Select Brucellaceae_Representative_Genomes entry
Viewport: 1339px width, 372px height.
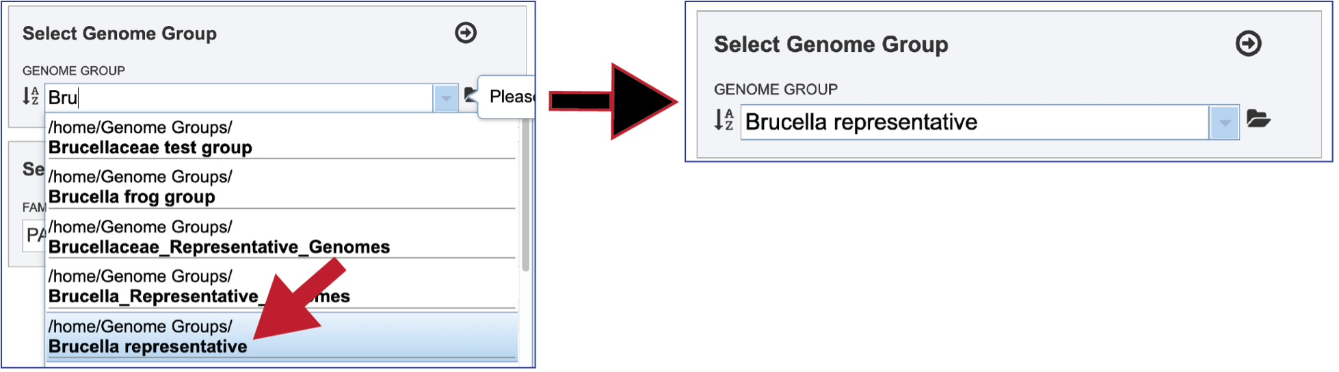point(281,237)
